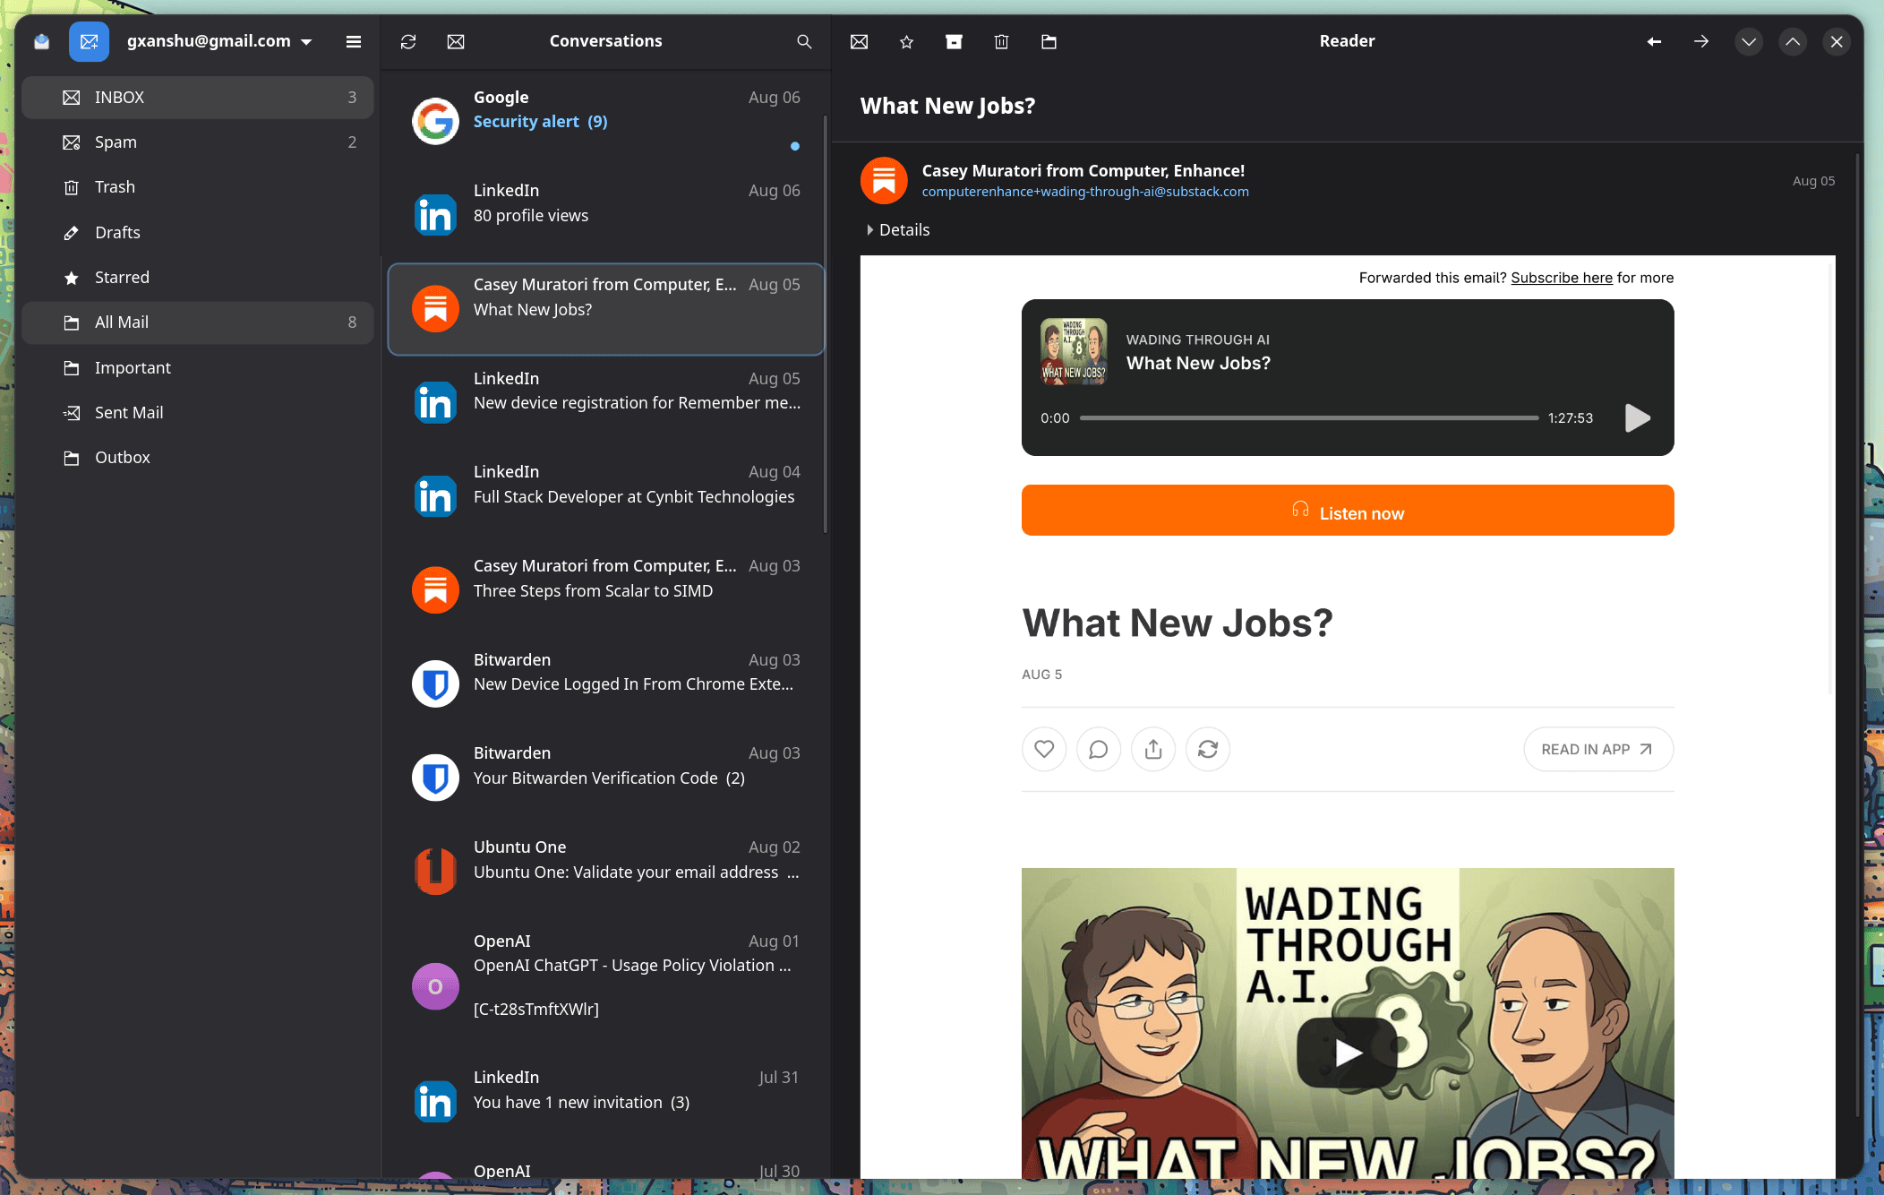Open the gxanshu@gmail.com account dropdown
The image size is (1884, 1195).
pyautogui.click(x=219, y=41)
